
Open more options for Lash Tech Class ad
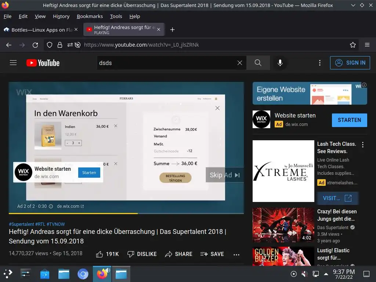362,145
